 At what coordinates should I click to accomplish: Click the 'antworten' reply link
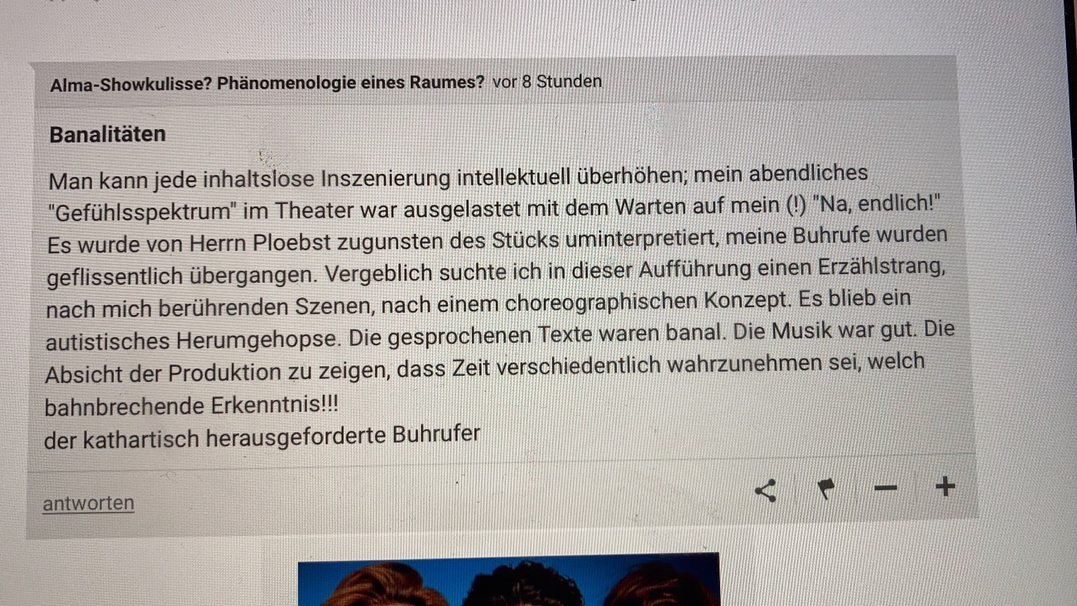tap(88, 504)
